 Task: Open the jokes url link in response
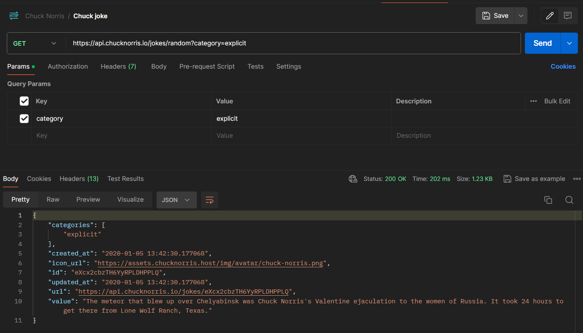[x=184, y=291]
